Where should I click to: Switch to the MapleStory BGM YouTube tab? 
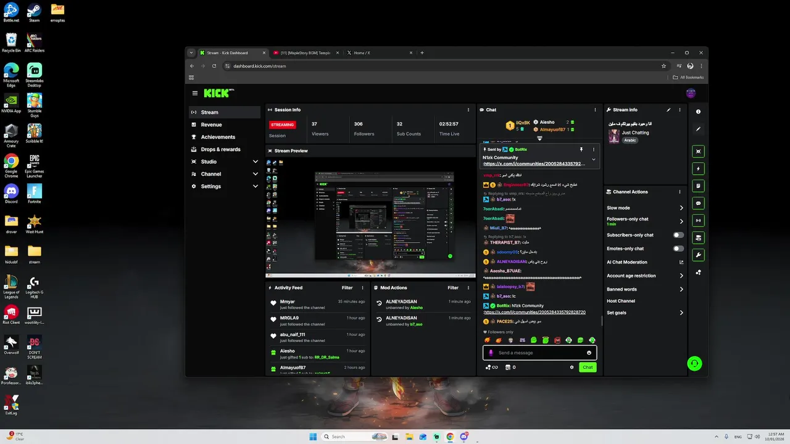[x=306, y=53]
